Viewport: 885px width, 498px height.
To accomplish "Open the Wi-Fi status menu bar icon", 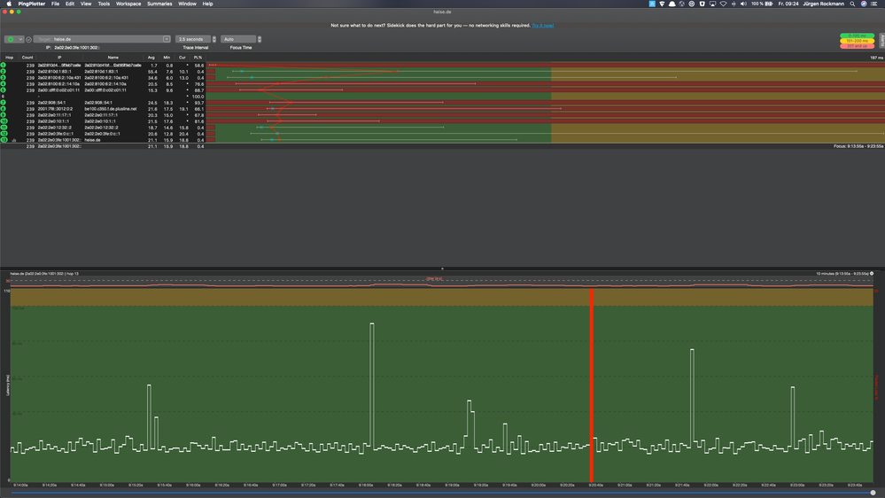I will click(723, 4).
